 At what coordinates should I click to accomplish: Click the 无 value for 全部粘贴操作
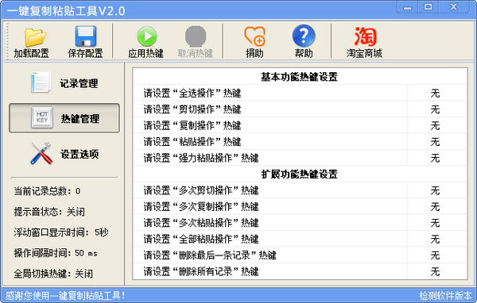(x=436, y=240)
